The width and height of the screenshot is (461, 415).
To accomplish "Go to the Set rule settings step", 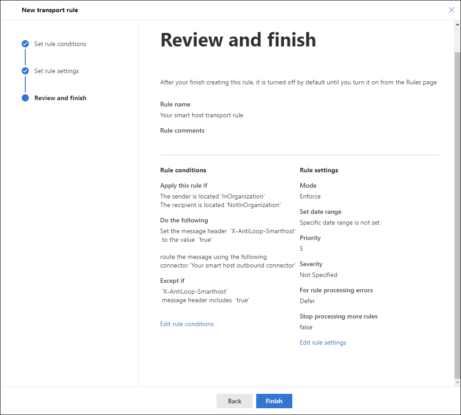I will pos(56,71).
